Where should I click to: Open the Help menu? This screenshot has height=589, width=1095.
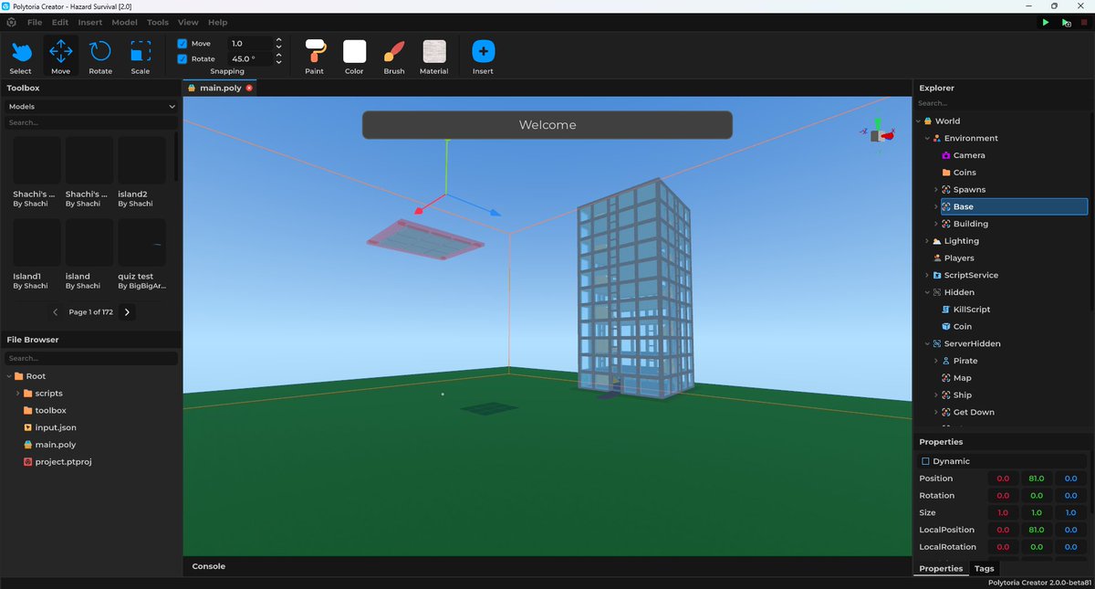218,22
